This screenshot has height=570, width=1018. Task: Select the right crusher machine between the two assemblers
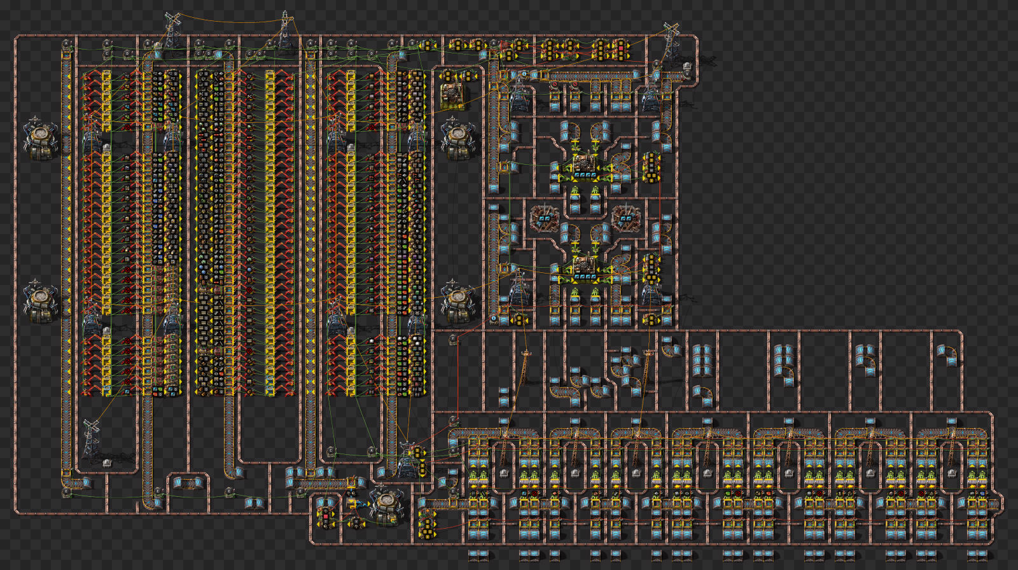626,219
